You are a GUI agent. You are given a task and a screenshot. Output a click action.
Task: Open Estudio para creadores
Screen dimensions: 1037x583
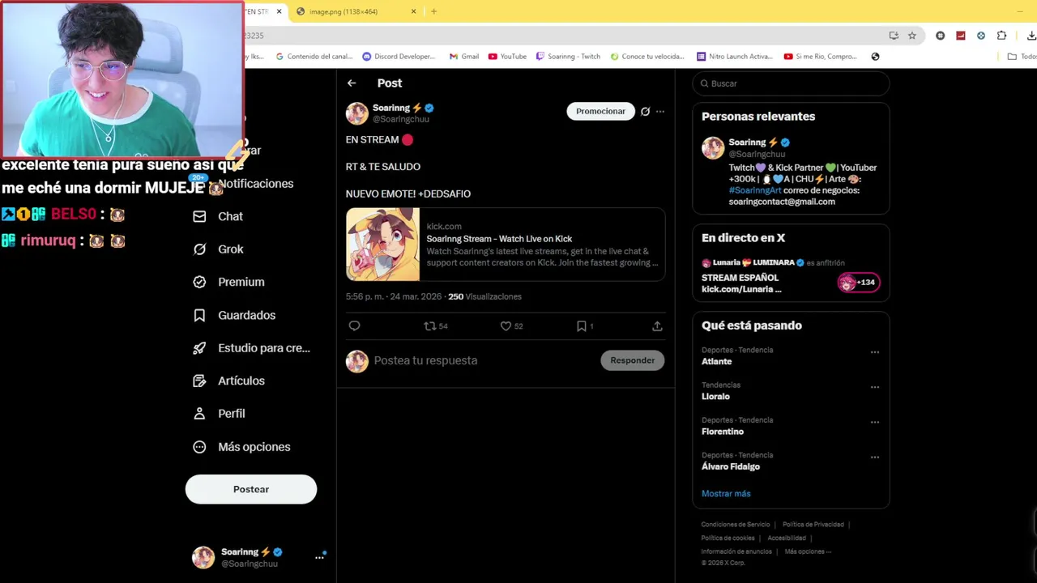251,348
